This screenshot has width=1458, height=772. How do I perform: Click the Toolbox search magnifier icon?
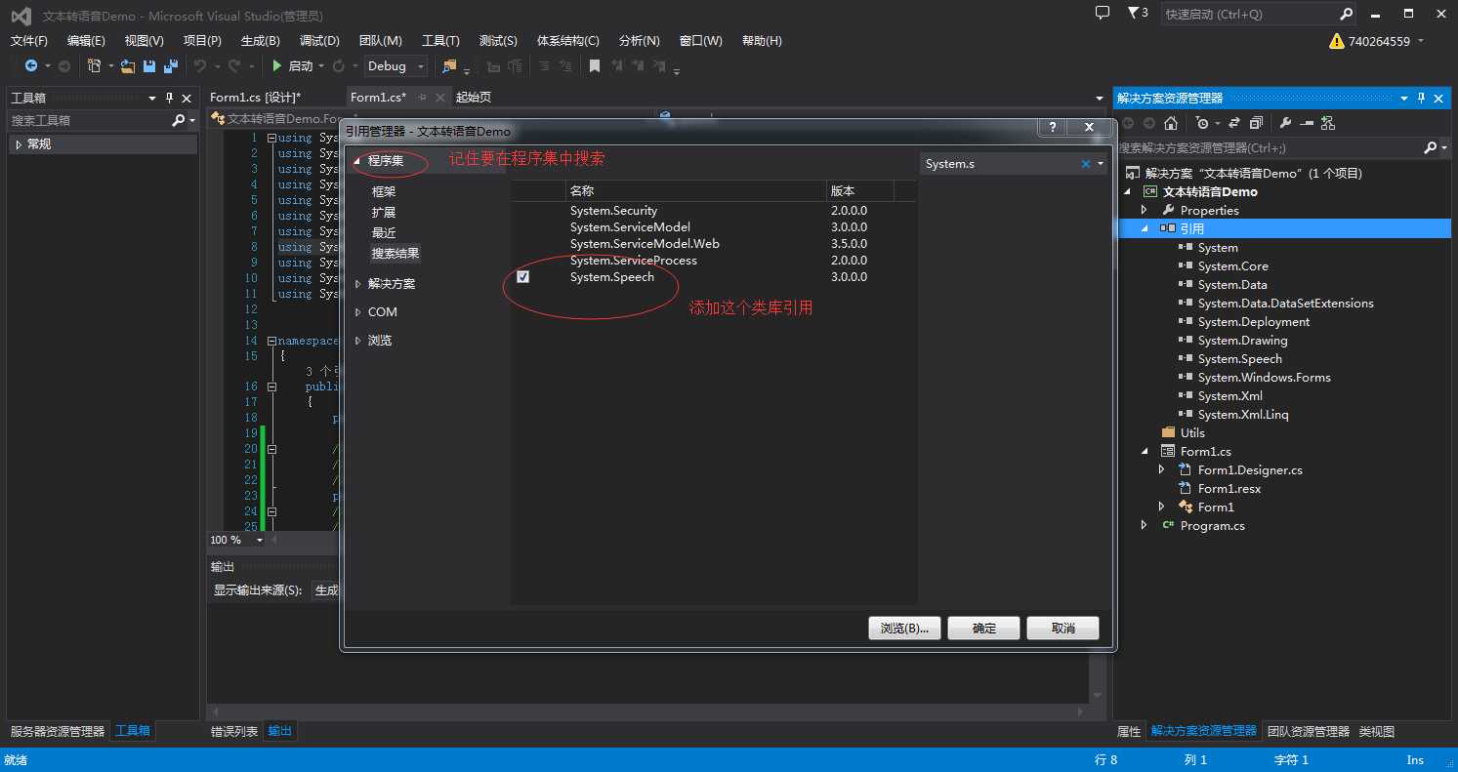tap(178, 120)
